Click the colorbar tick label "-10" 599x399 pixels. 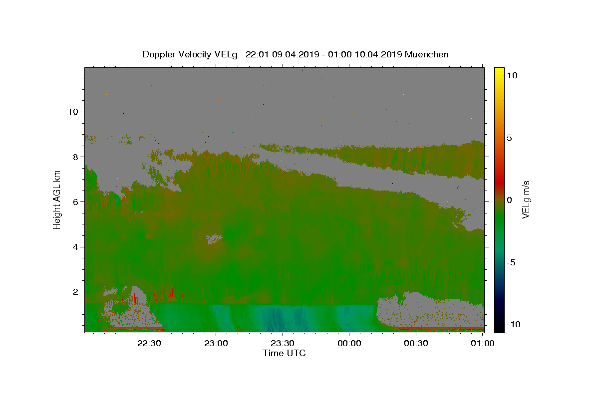click(513, 325)
